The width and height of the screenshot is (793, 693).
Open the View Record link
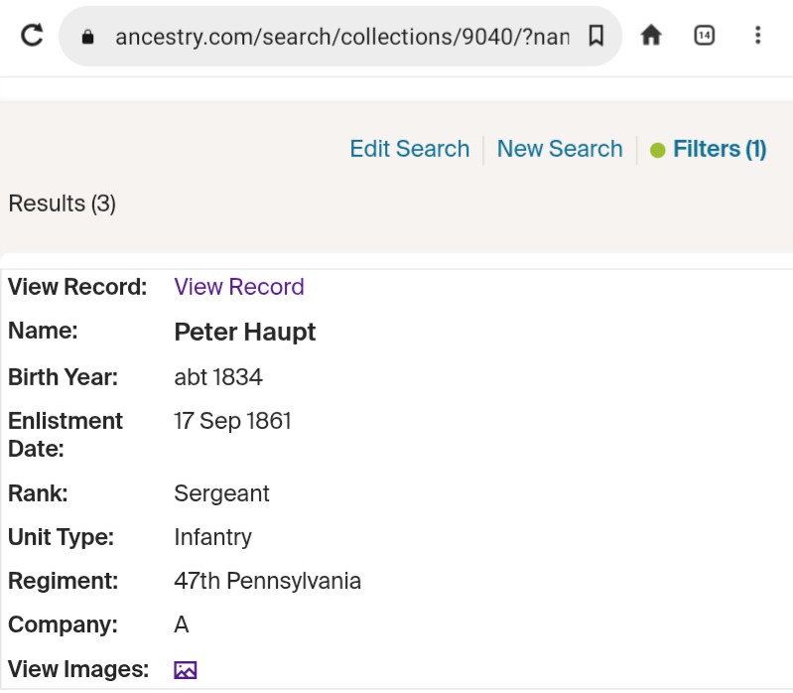click(239, 287)
